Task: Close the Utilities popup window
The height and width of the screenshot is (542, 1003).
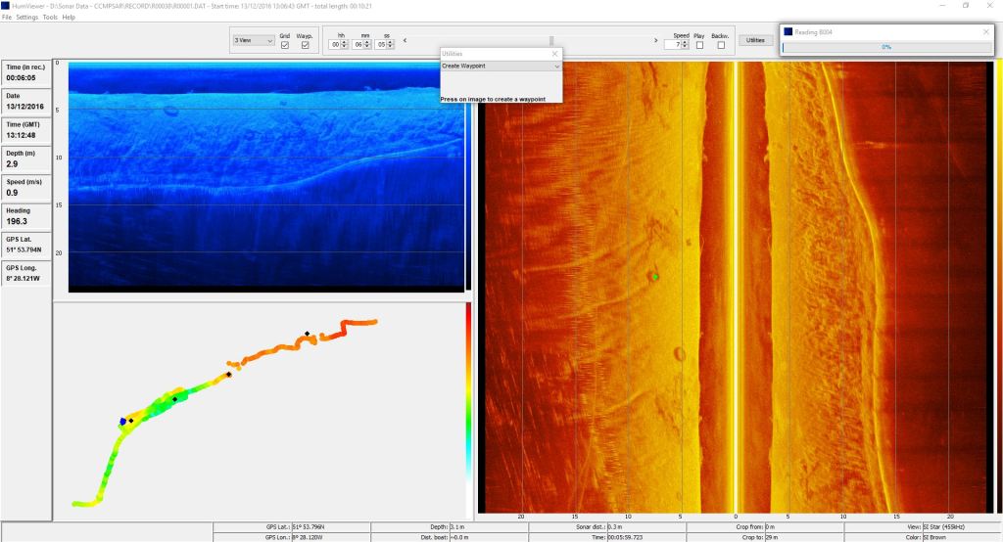Action: [554, 54]
